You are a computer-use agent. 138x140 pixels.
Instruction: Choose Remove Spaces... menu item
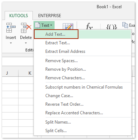(x=82, y=61)
